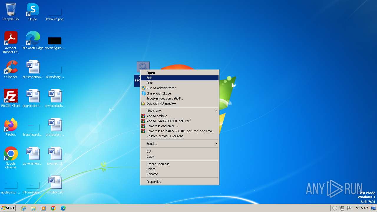Select the artistphente Word document

[33, 69]
